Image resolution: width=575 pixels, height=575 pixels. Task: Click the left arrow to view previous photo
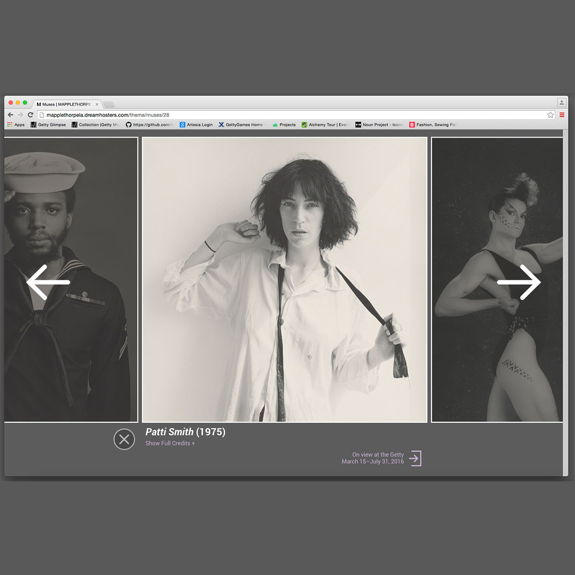click(x=48, y=282)
